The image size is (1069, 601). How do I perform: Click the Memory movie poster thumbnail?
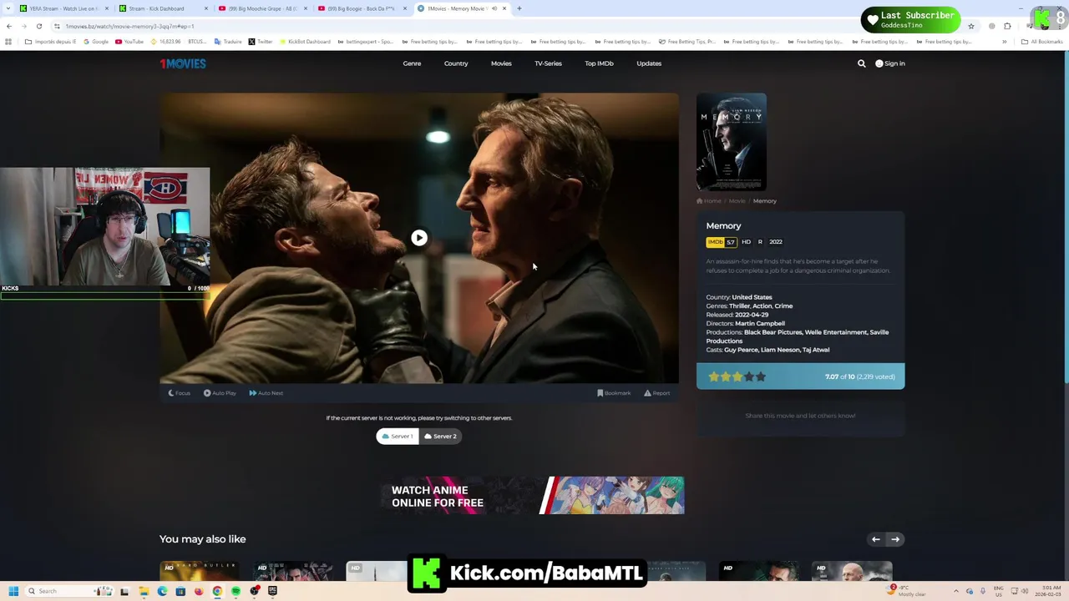731,142
